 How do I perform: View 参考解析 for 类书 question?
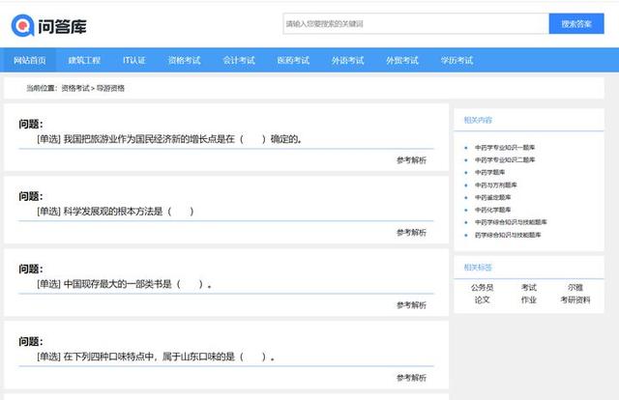point(411,305)
